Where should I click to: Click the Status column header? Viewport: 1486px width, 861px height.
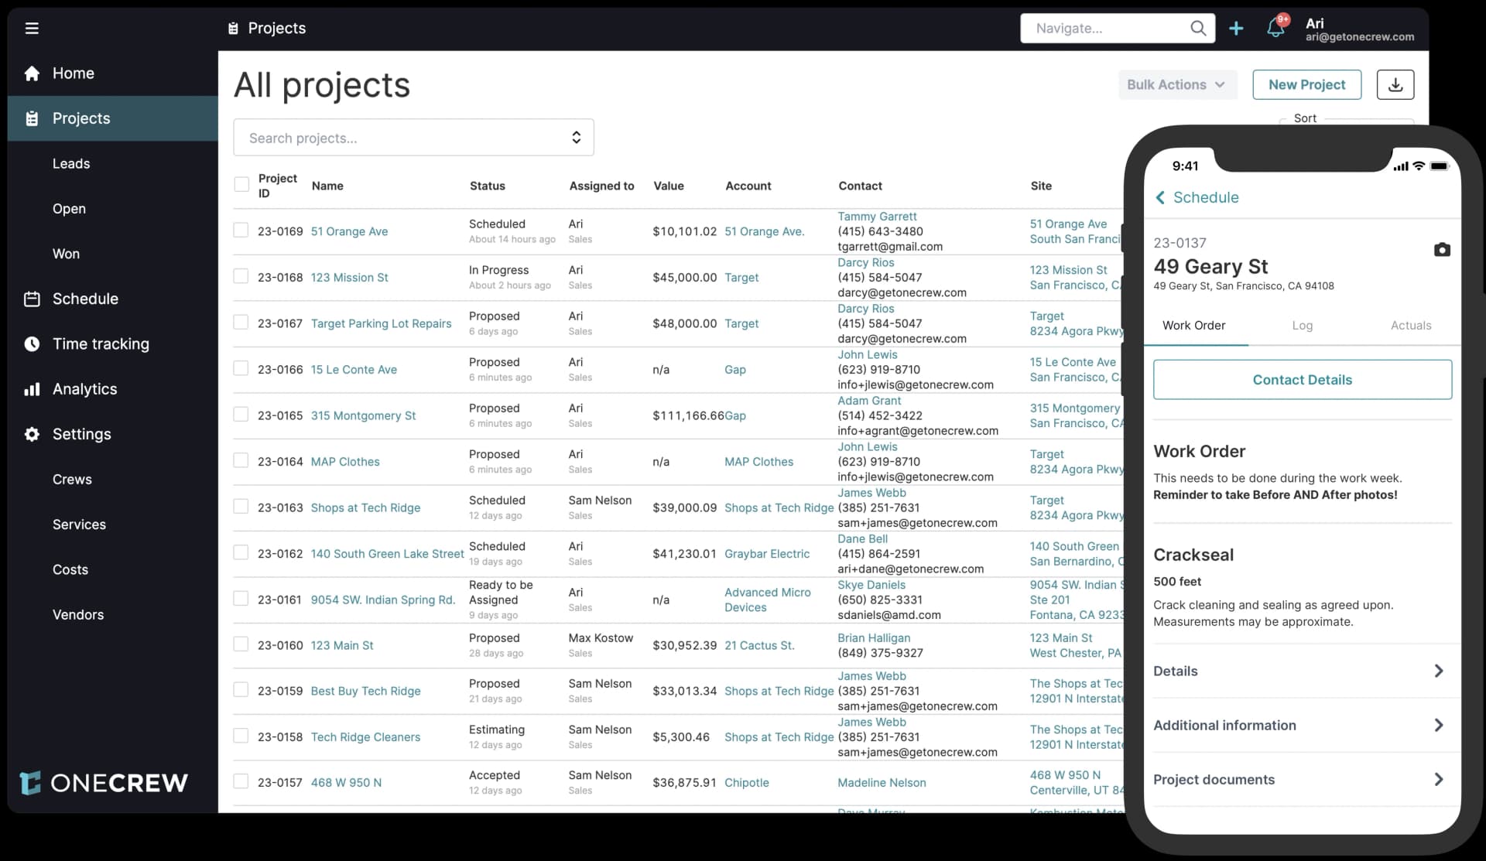487,186
